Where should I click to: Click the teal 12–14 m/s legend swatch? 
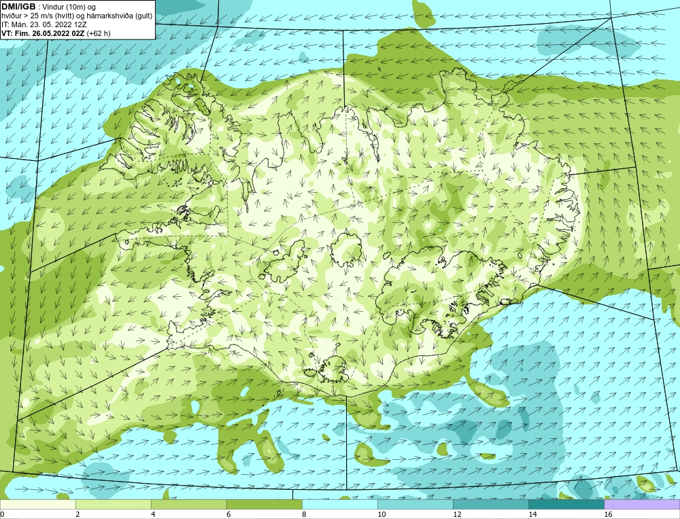tap(490, 505)
